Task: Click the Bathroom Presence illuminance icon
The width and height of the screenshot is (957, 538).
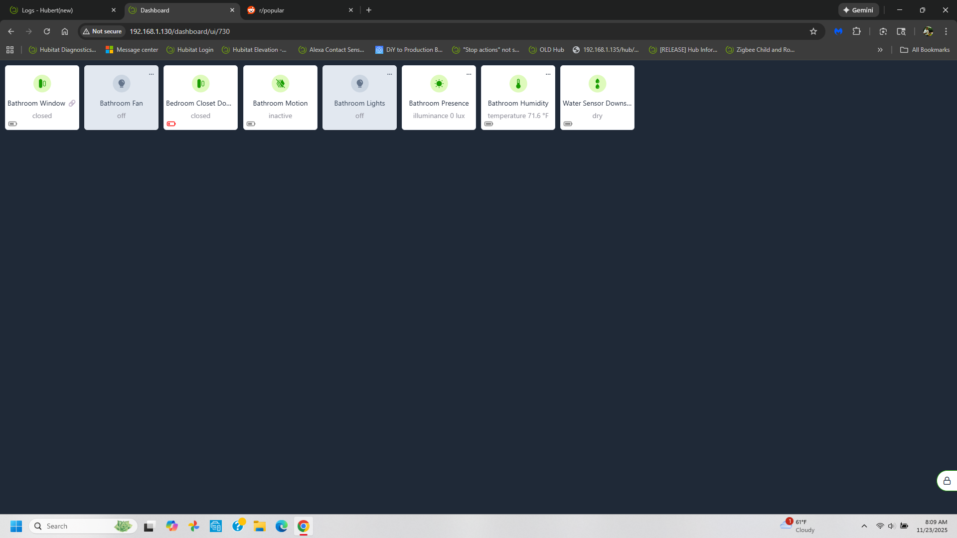Action: point(439,84)
